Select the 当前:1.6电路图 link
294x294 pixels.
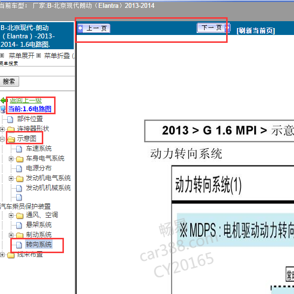29,109
